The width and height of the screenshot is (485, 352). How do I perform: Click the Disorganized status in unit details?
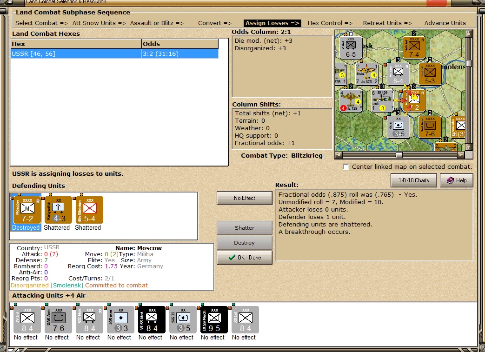[30, 285]
